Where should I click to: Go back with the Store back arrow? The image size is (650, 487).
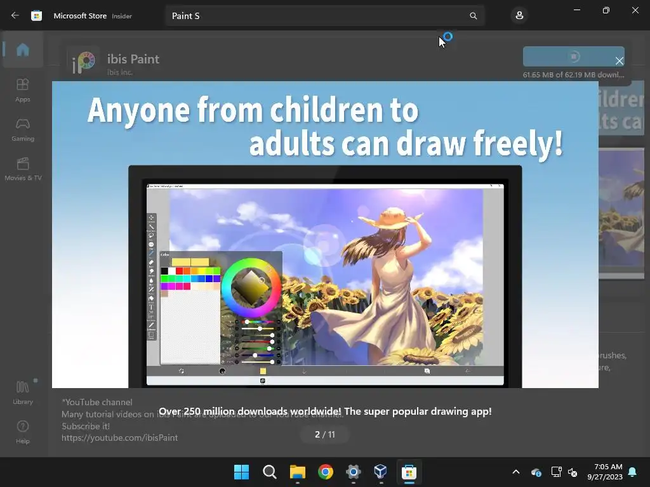(x=15, y=16)
